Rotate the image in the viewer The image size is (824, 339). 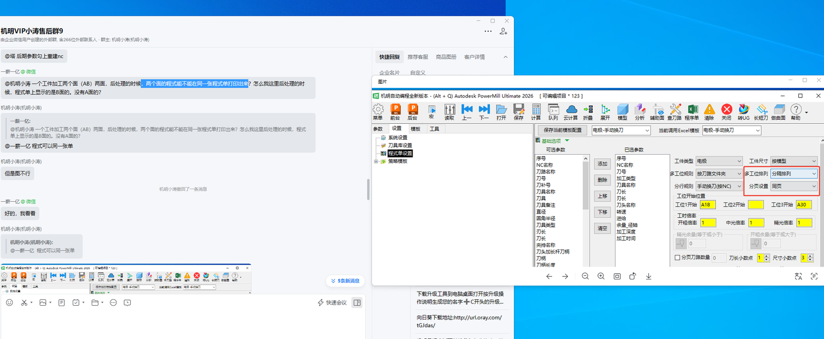[x=633, y=276]
